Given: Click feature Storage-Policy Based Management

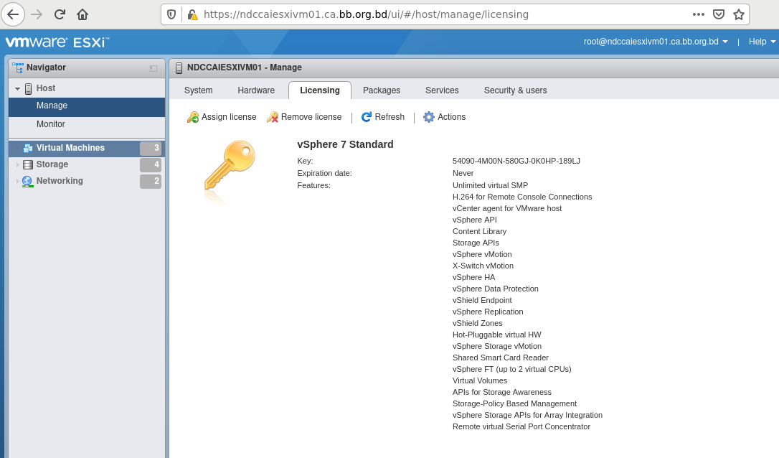Looking at the screenshot, I should pyautogui.click(x=515, y=403).
